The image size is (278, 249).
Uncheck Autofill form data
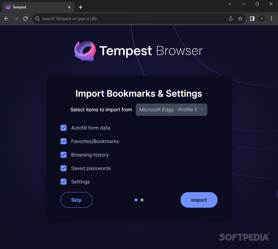coord(64,128)
